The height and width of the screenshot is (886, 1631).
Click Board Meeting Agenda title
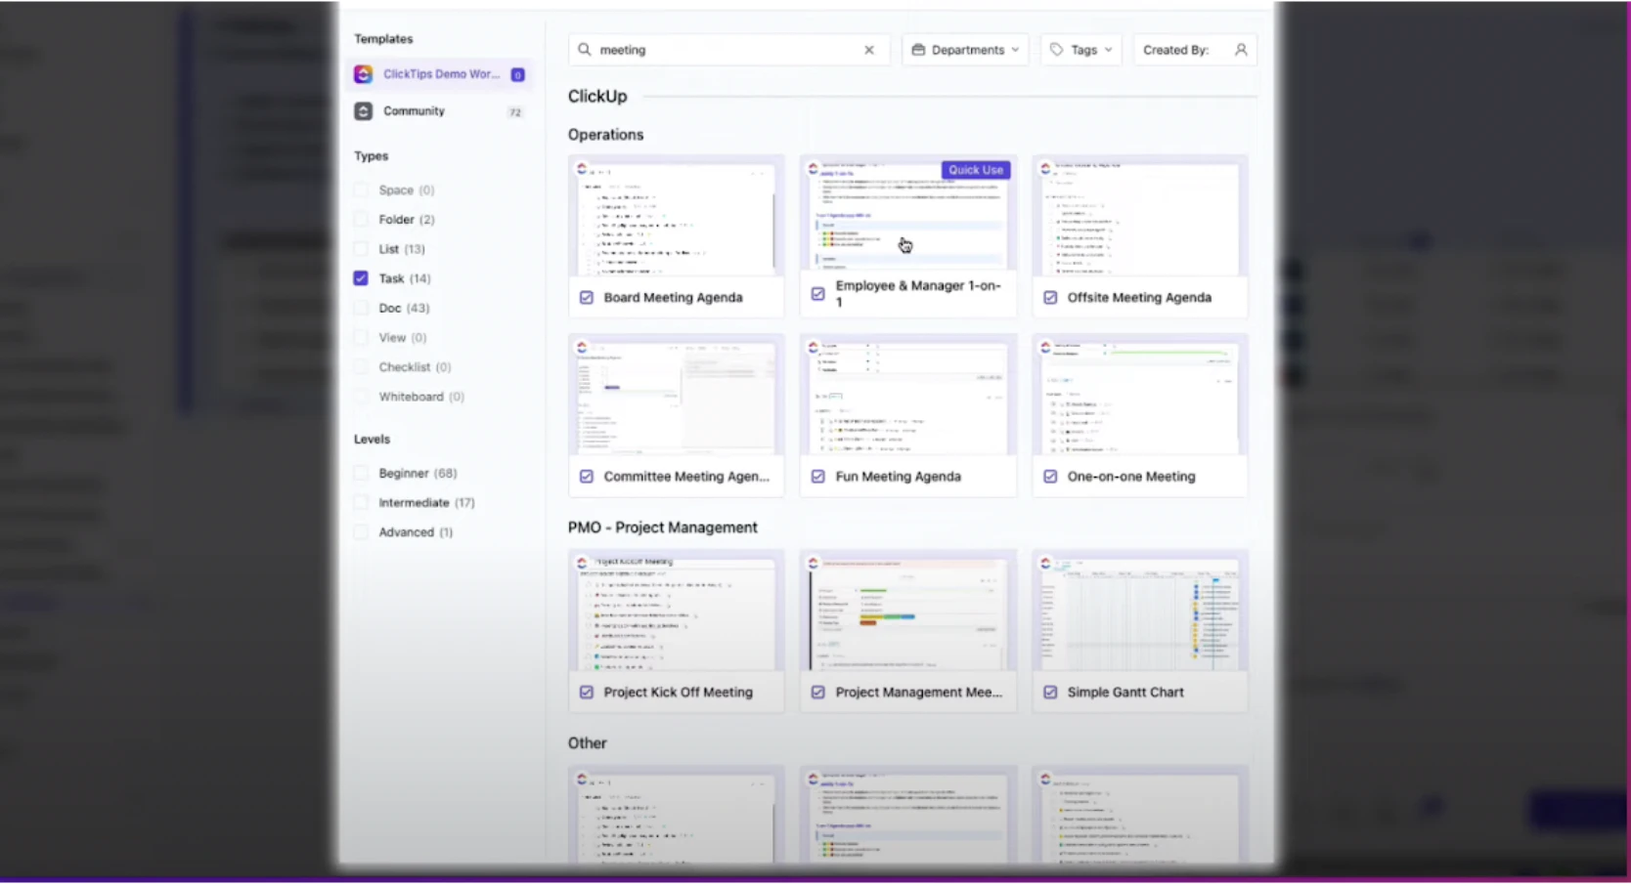(x=673, y=298)
